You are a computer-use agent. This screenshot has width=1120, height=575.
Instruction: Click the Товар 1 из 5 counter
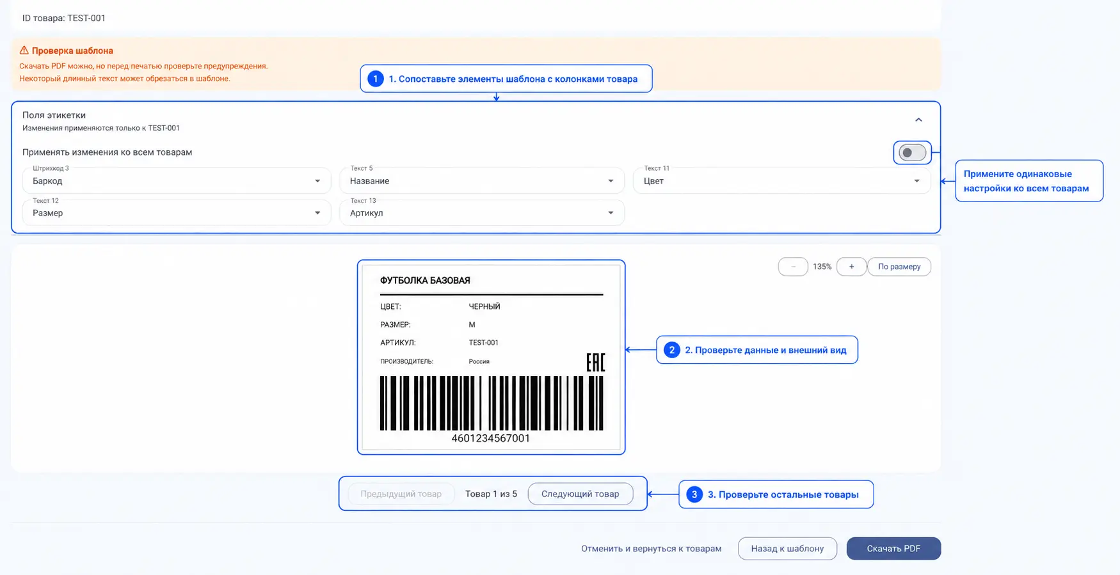(x=491, y=494)
